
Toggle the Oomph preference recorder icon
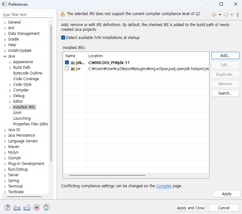click(37, 207)
